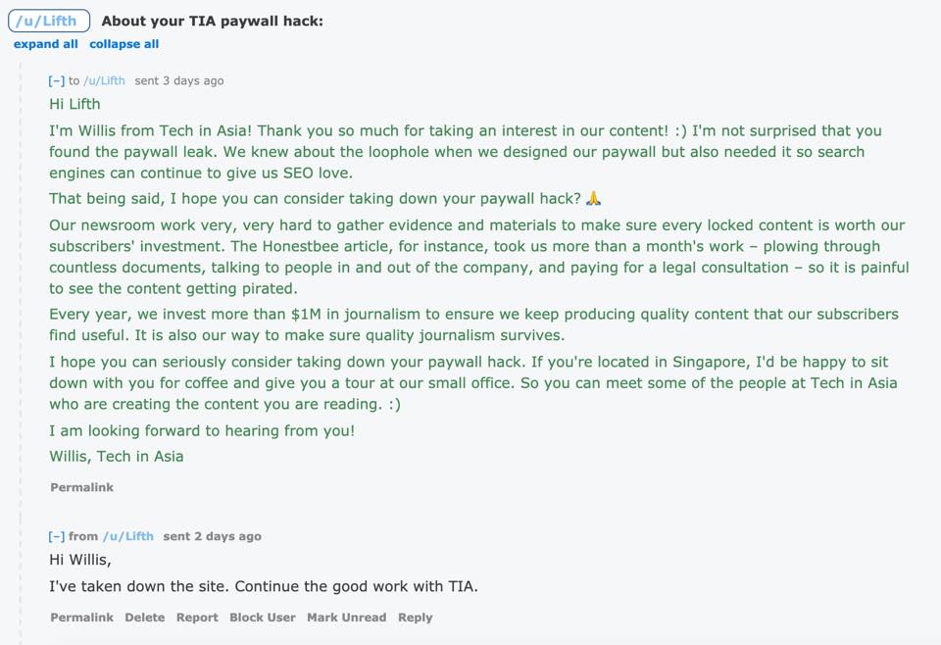Collapse all messages in the thread

point(124,44)
